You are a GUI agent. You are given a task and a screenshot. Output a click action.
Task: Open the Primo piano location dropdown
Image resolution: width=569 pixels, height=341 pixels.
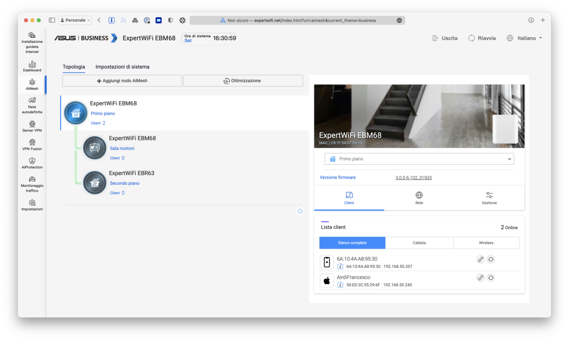pyautogui.click(x=419, y=159)
